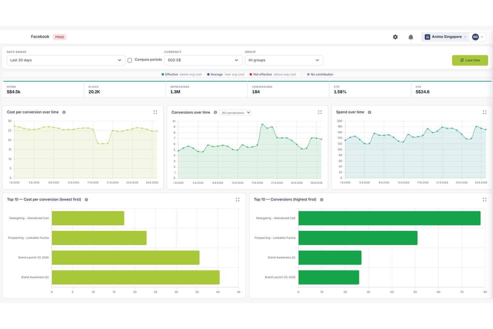Click the Brand Awareness Q2 cost bar
Viewport: 493px width, 329px height.
[136, 277]
